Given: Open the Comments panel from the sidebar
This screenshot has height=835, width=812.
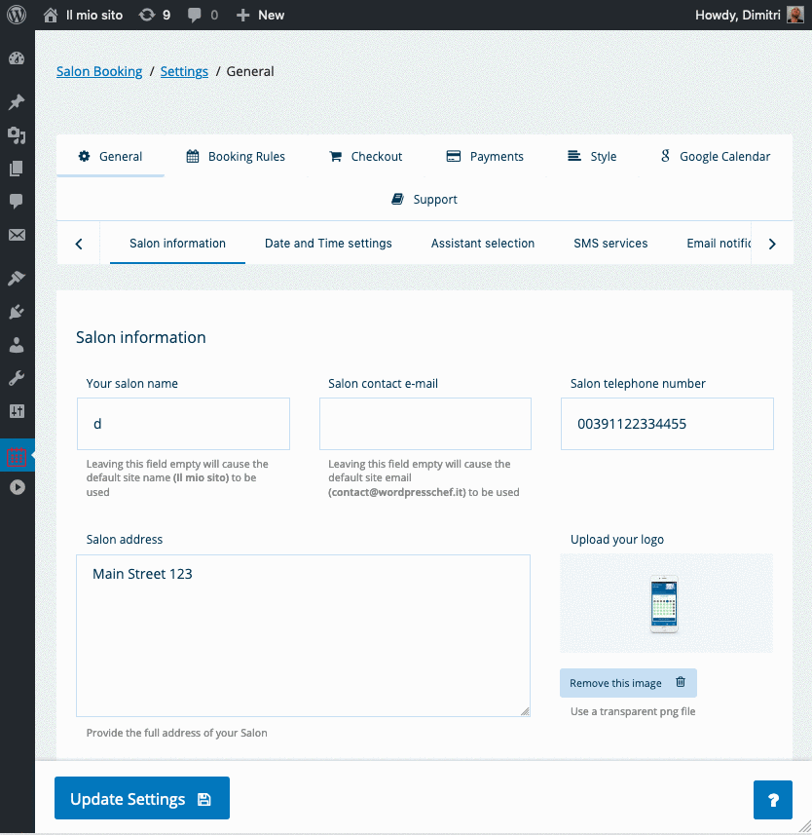Looking at the screenshot, I should (17, 201).
